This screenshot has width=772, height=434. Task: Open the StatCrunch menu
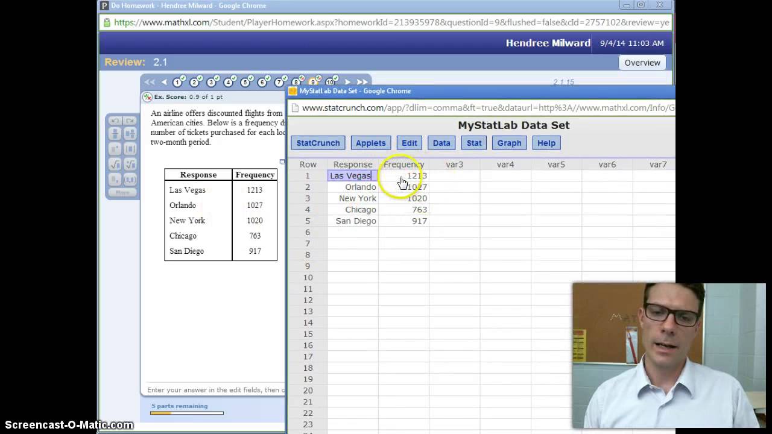pyautogui.click(x=318, y=143)
